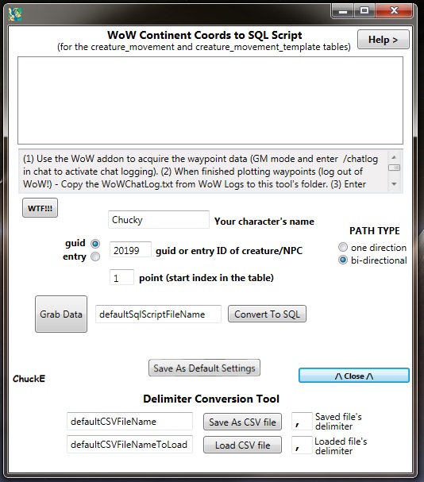This screenshot has width=424, height=482.
Task: Click the Grab Data button
Action: pyautogui.click(x=61, y=314)
